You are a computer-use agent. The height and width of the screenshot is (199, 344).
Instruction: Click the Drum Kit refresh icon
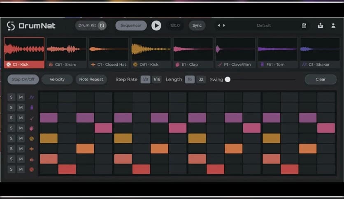[102, 25]
